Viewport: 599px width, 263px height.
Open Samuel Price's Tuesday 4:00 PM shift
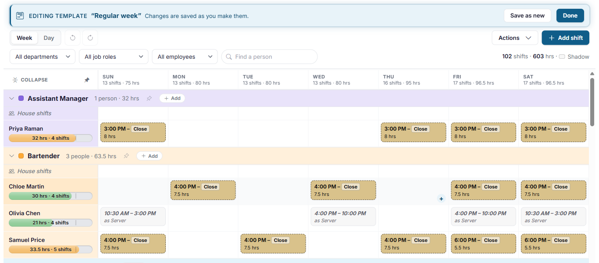click(x=273, y=244)
